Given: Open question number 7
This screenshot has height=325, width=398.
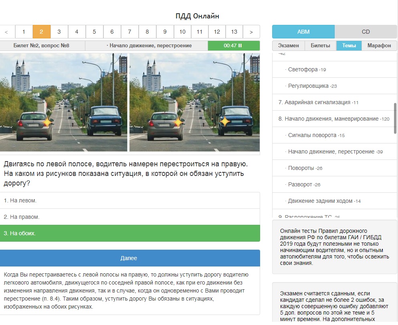Looking at the screenshot, I should [130, 32].
